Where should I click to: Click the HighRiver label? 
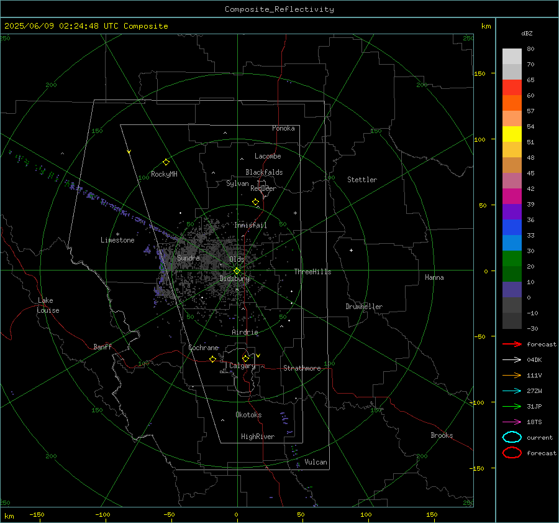[x=258, y=437]
